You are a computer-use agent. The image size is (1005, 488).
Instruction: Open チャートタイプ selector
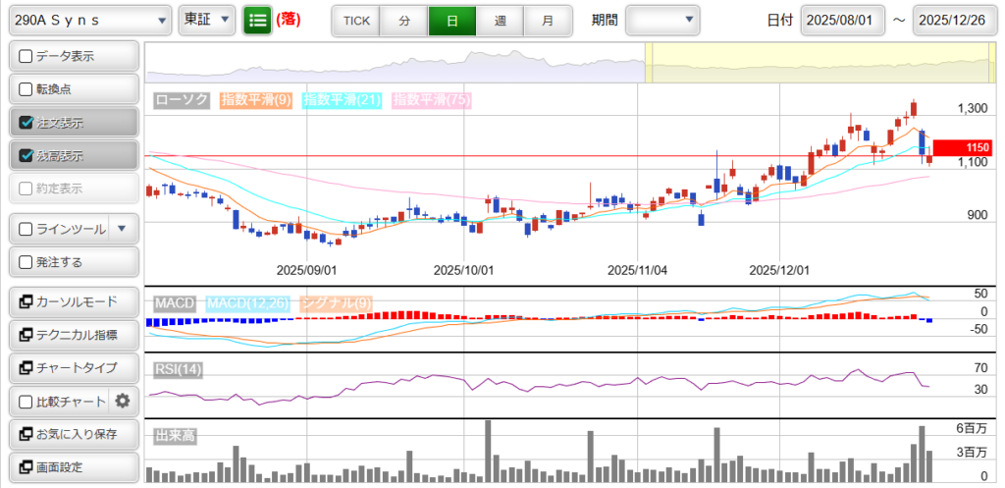[x=73, y=367]
